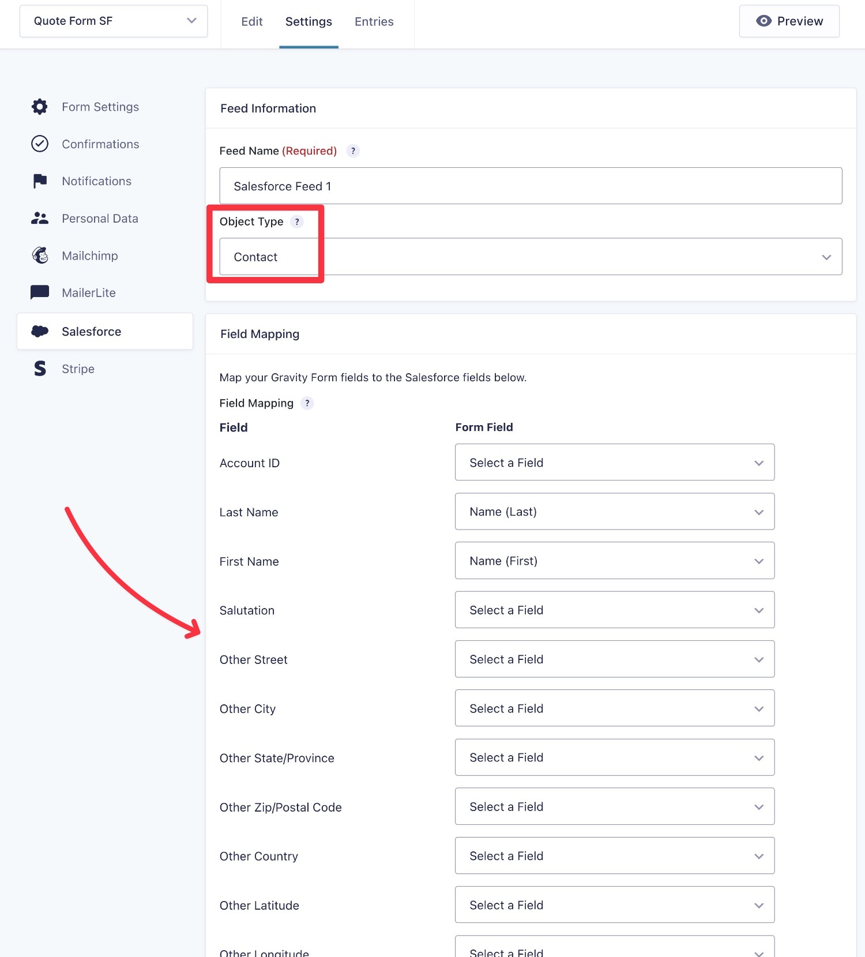Click the Mailchimp monkey icon

(40, 255)
